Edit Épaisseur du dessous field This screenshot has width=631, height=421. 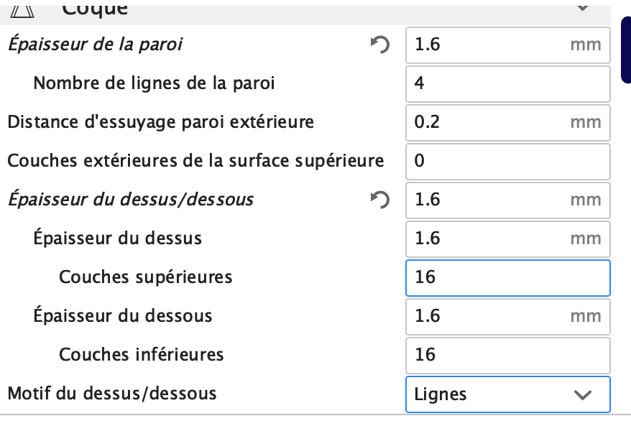point(508,316)
